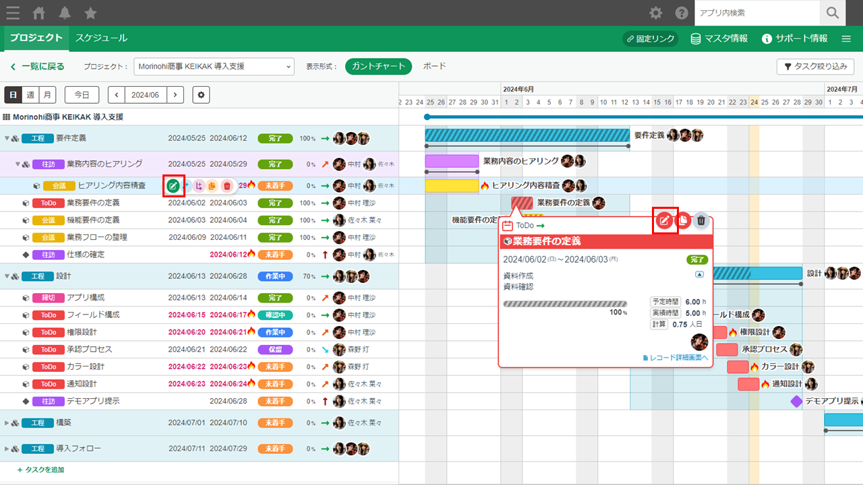Click the 今日 button

pyautogui.click(x=82, y=95)
